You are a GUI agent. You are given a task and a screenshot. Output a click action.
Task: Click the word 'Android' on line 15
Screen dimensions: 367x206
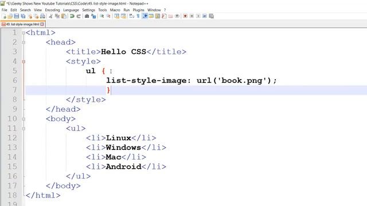click(124, 167)
